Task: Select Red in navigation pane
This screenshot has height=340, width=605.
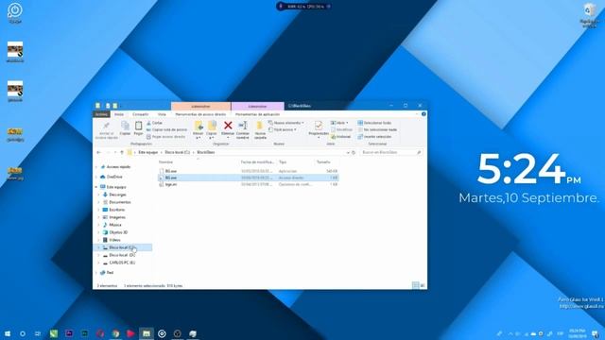Action: (110, 273)
